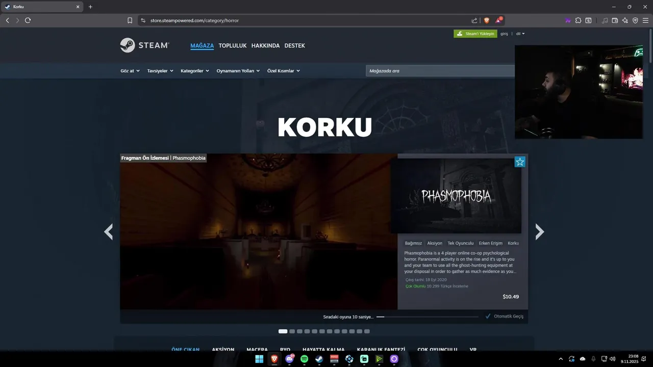Open the Brave VPN shield icon
This screenshot has height=367, width=653.
(x=635, y=20)
